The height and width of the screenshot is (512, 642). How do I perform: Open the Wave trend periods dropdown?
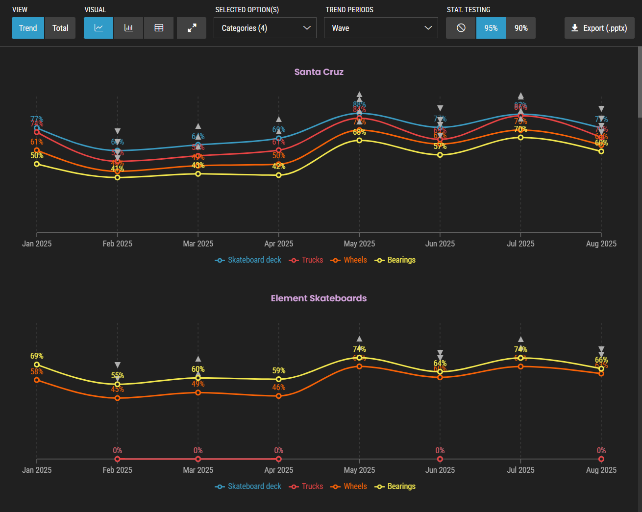pos(381,28)
